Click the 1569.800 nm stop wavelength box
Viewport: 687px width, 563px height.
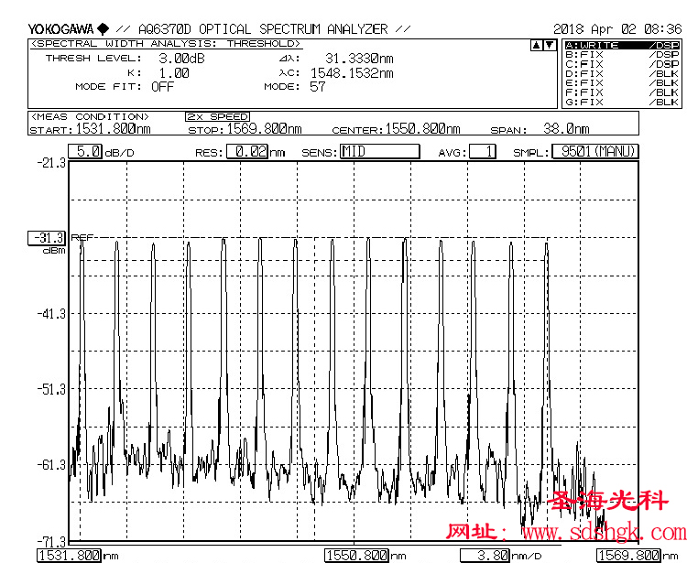click(627, 555)
